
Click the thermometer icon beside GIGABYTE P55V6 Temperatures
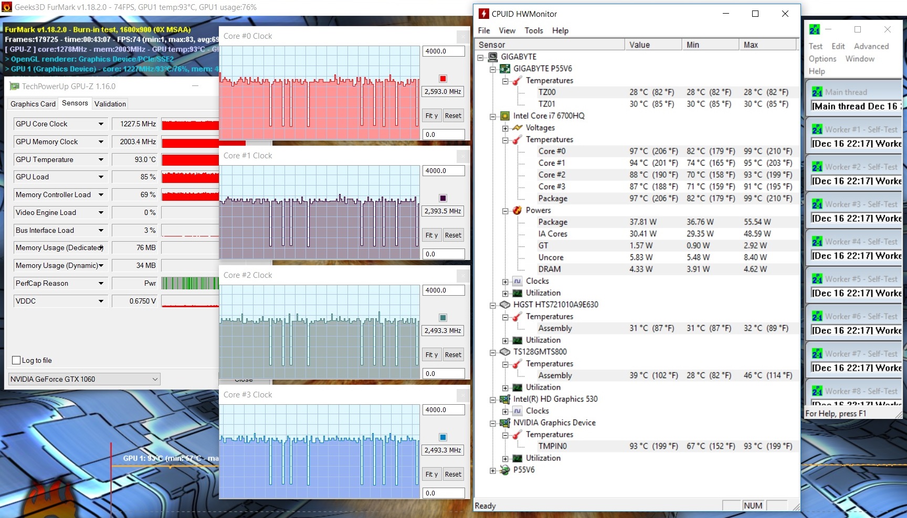pyautogui.click(x=518, y=80)
